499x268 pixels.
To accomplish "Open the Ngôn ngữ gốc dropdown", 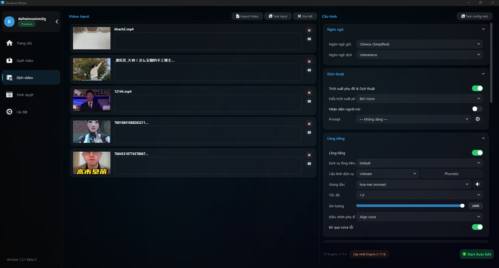I will [x=419, y=44].
